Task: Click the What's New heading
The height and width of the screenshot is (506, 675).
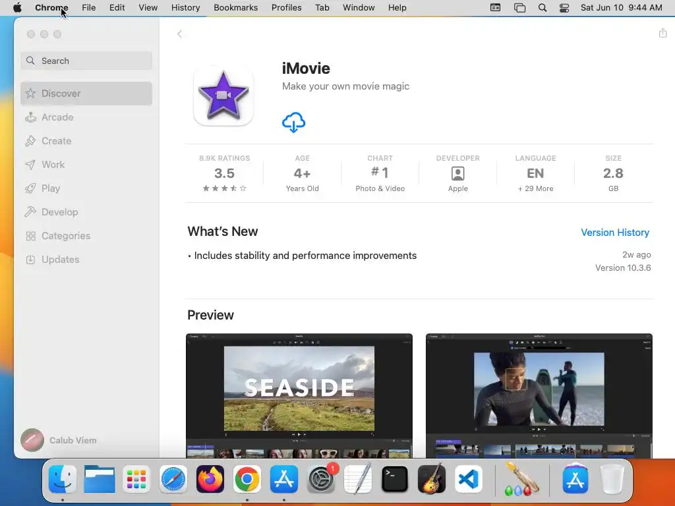Action: (223, 231)
